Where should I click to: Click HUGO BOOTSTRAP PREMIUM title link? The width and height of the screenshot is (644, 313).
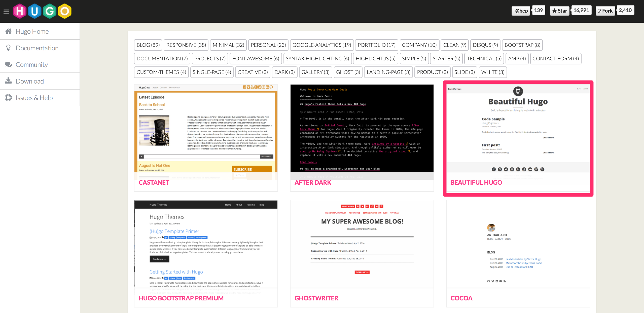click(181, 298)
